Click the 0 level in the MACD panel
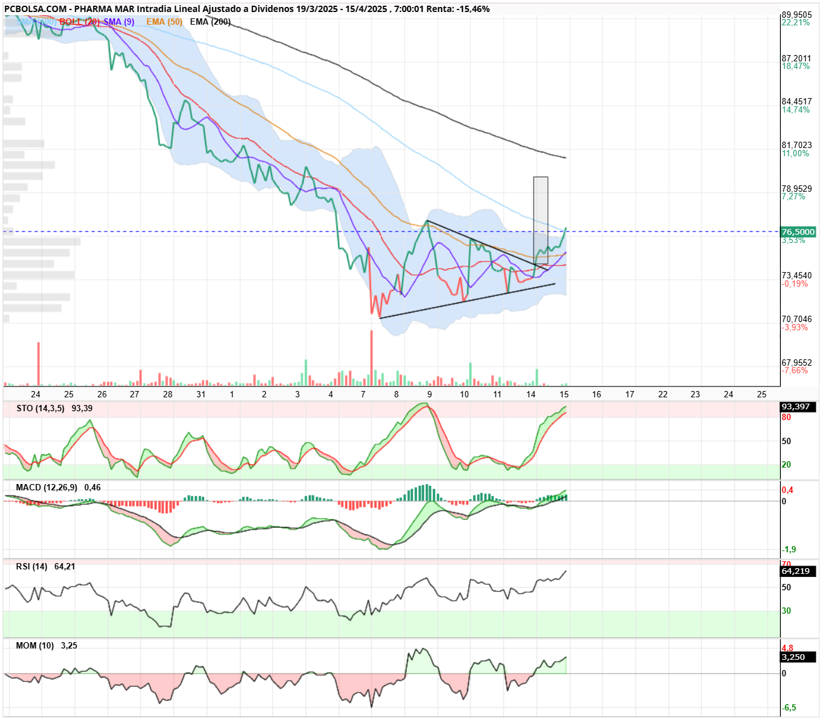This screenshot has height=720, width=822. pyautogui.click(x=785, y=501)
